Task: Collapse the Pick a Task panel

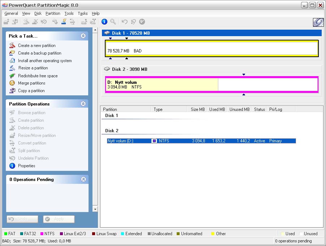Action: pyautogui.click(x=83, y=36)
